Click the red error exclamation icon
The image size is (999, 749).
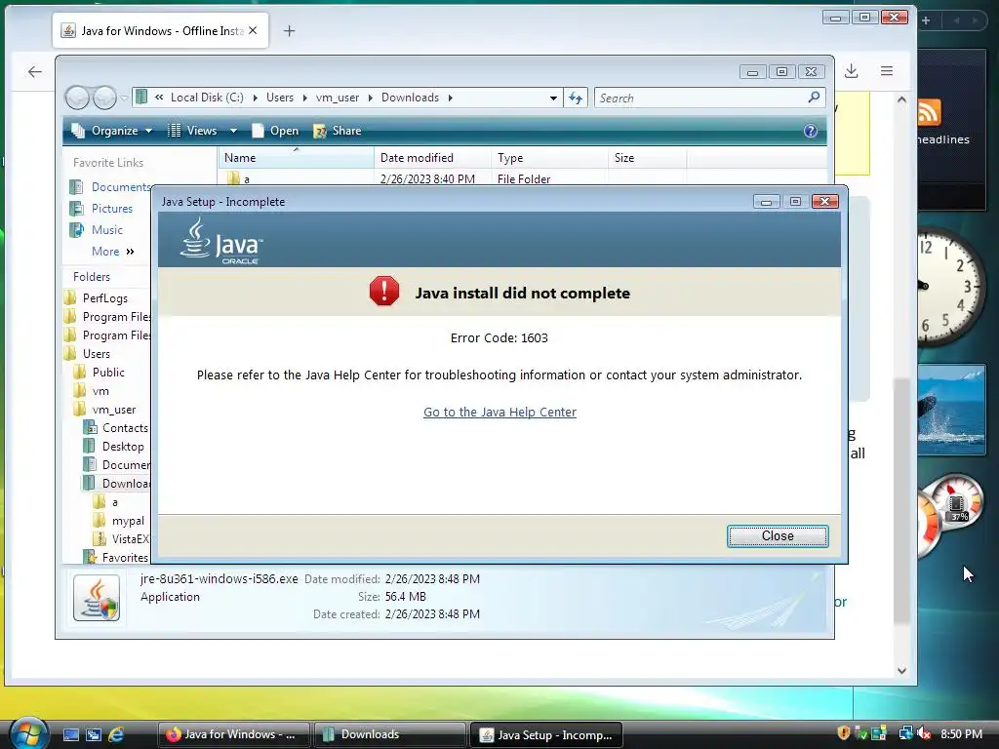click(384, 292)
